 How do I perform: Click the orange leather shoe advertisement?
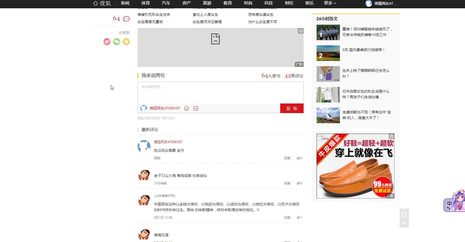(355, 166)
